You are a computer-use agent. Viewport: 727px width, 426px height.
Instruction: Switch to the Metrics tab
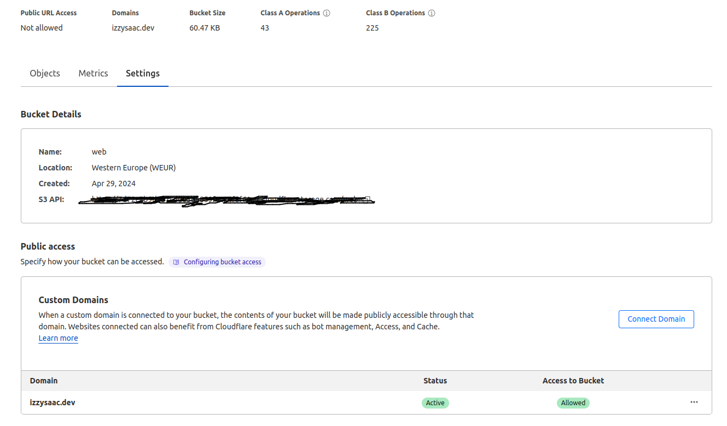[93, 73]
